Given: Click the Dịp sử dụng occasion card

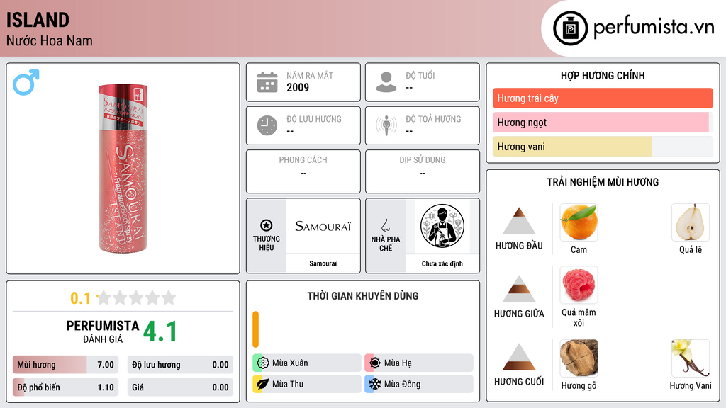Looking at the screenshot, I should (x=423, y=171).
